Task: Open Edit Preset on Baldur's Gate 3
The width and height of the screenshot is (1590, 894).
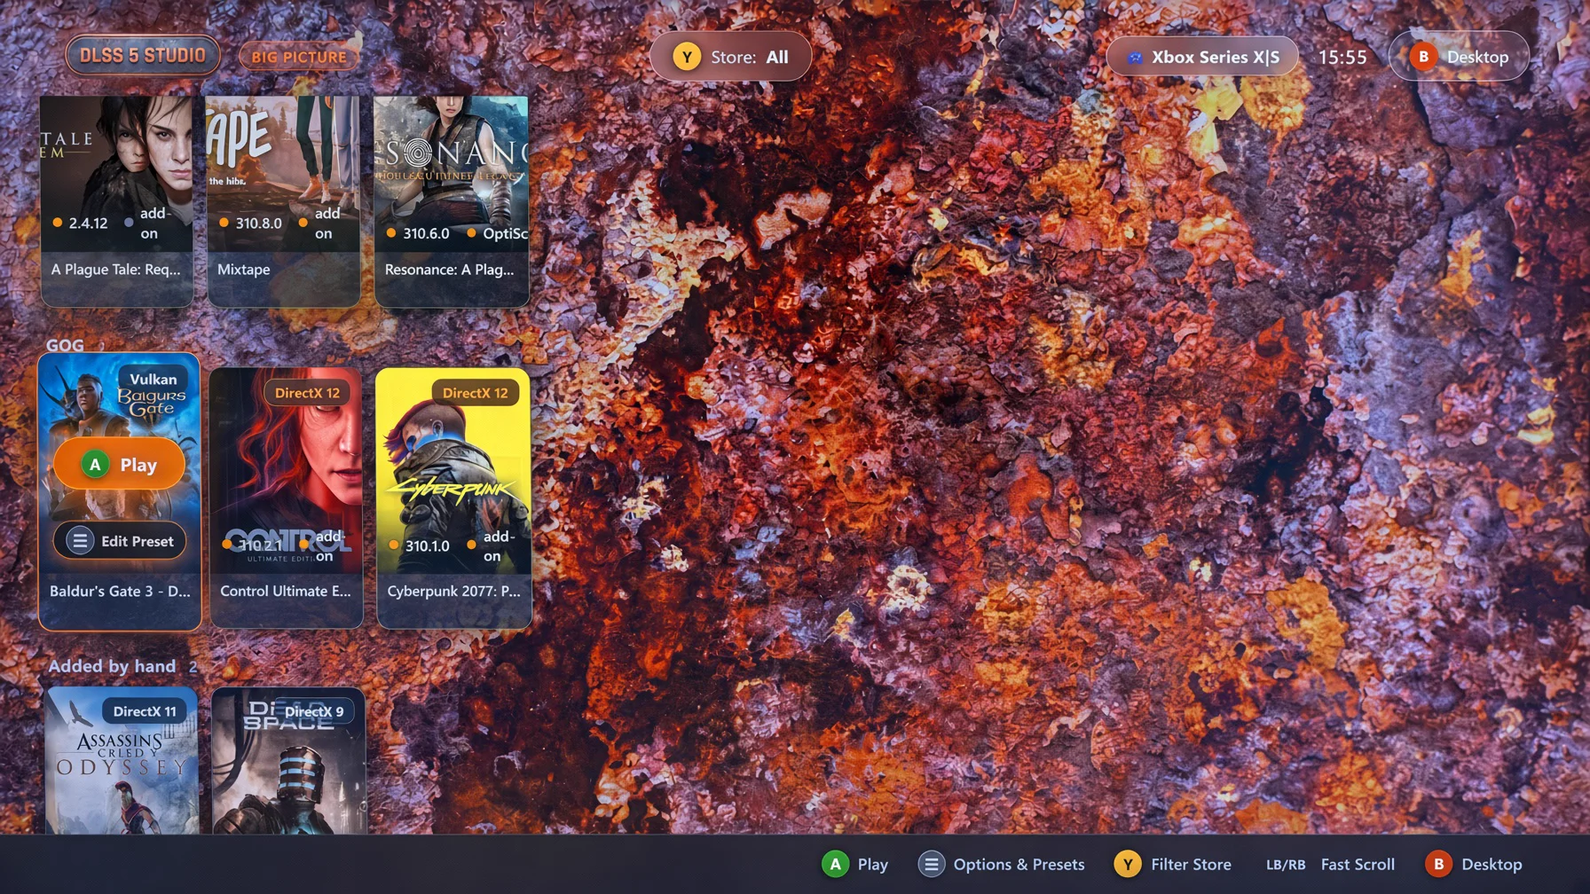Action: 119,541
